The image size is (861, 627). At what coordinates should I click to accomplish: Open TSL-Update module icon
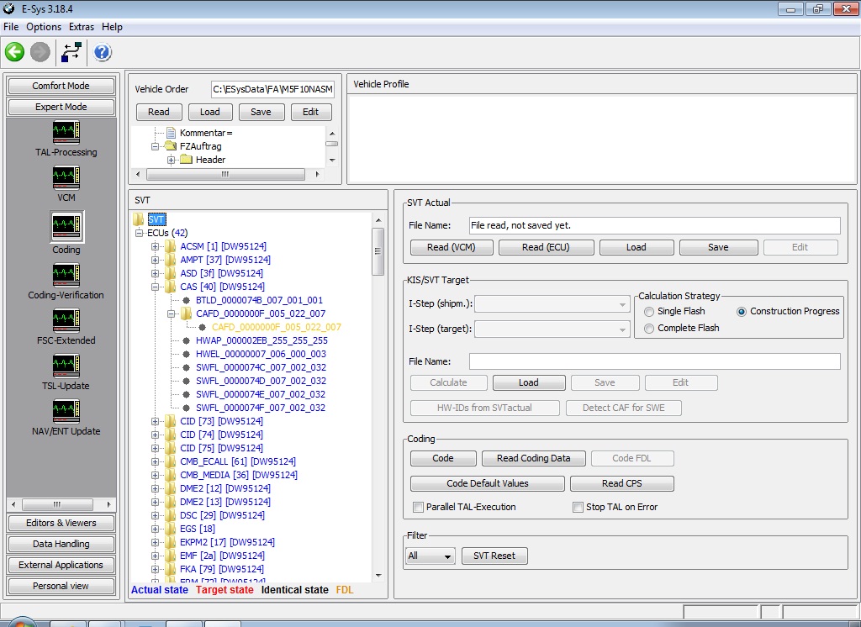(x=66, y=366)
